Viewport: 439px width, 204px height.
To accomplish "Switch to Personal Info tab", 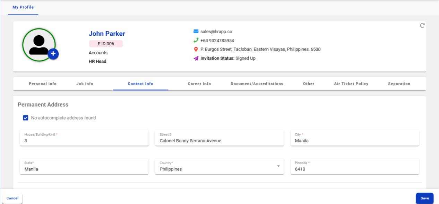I will (43, 84).
